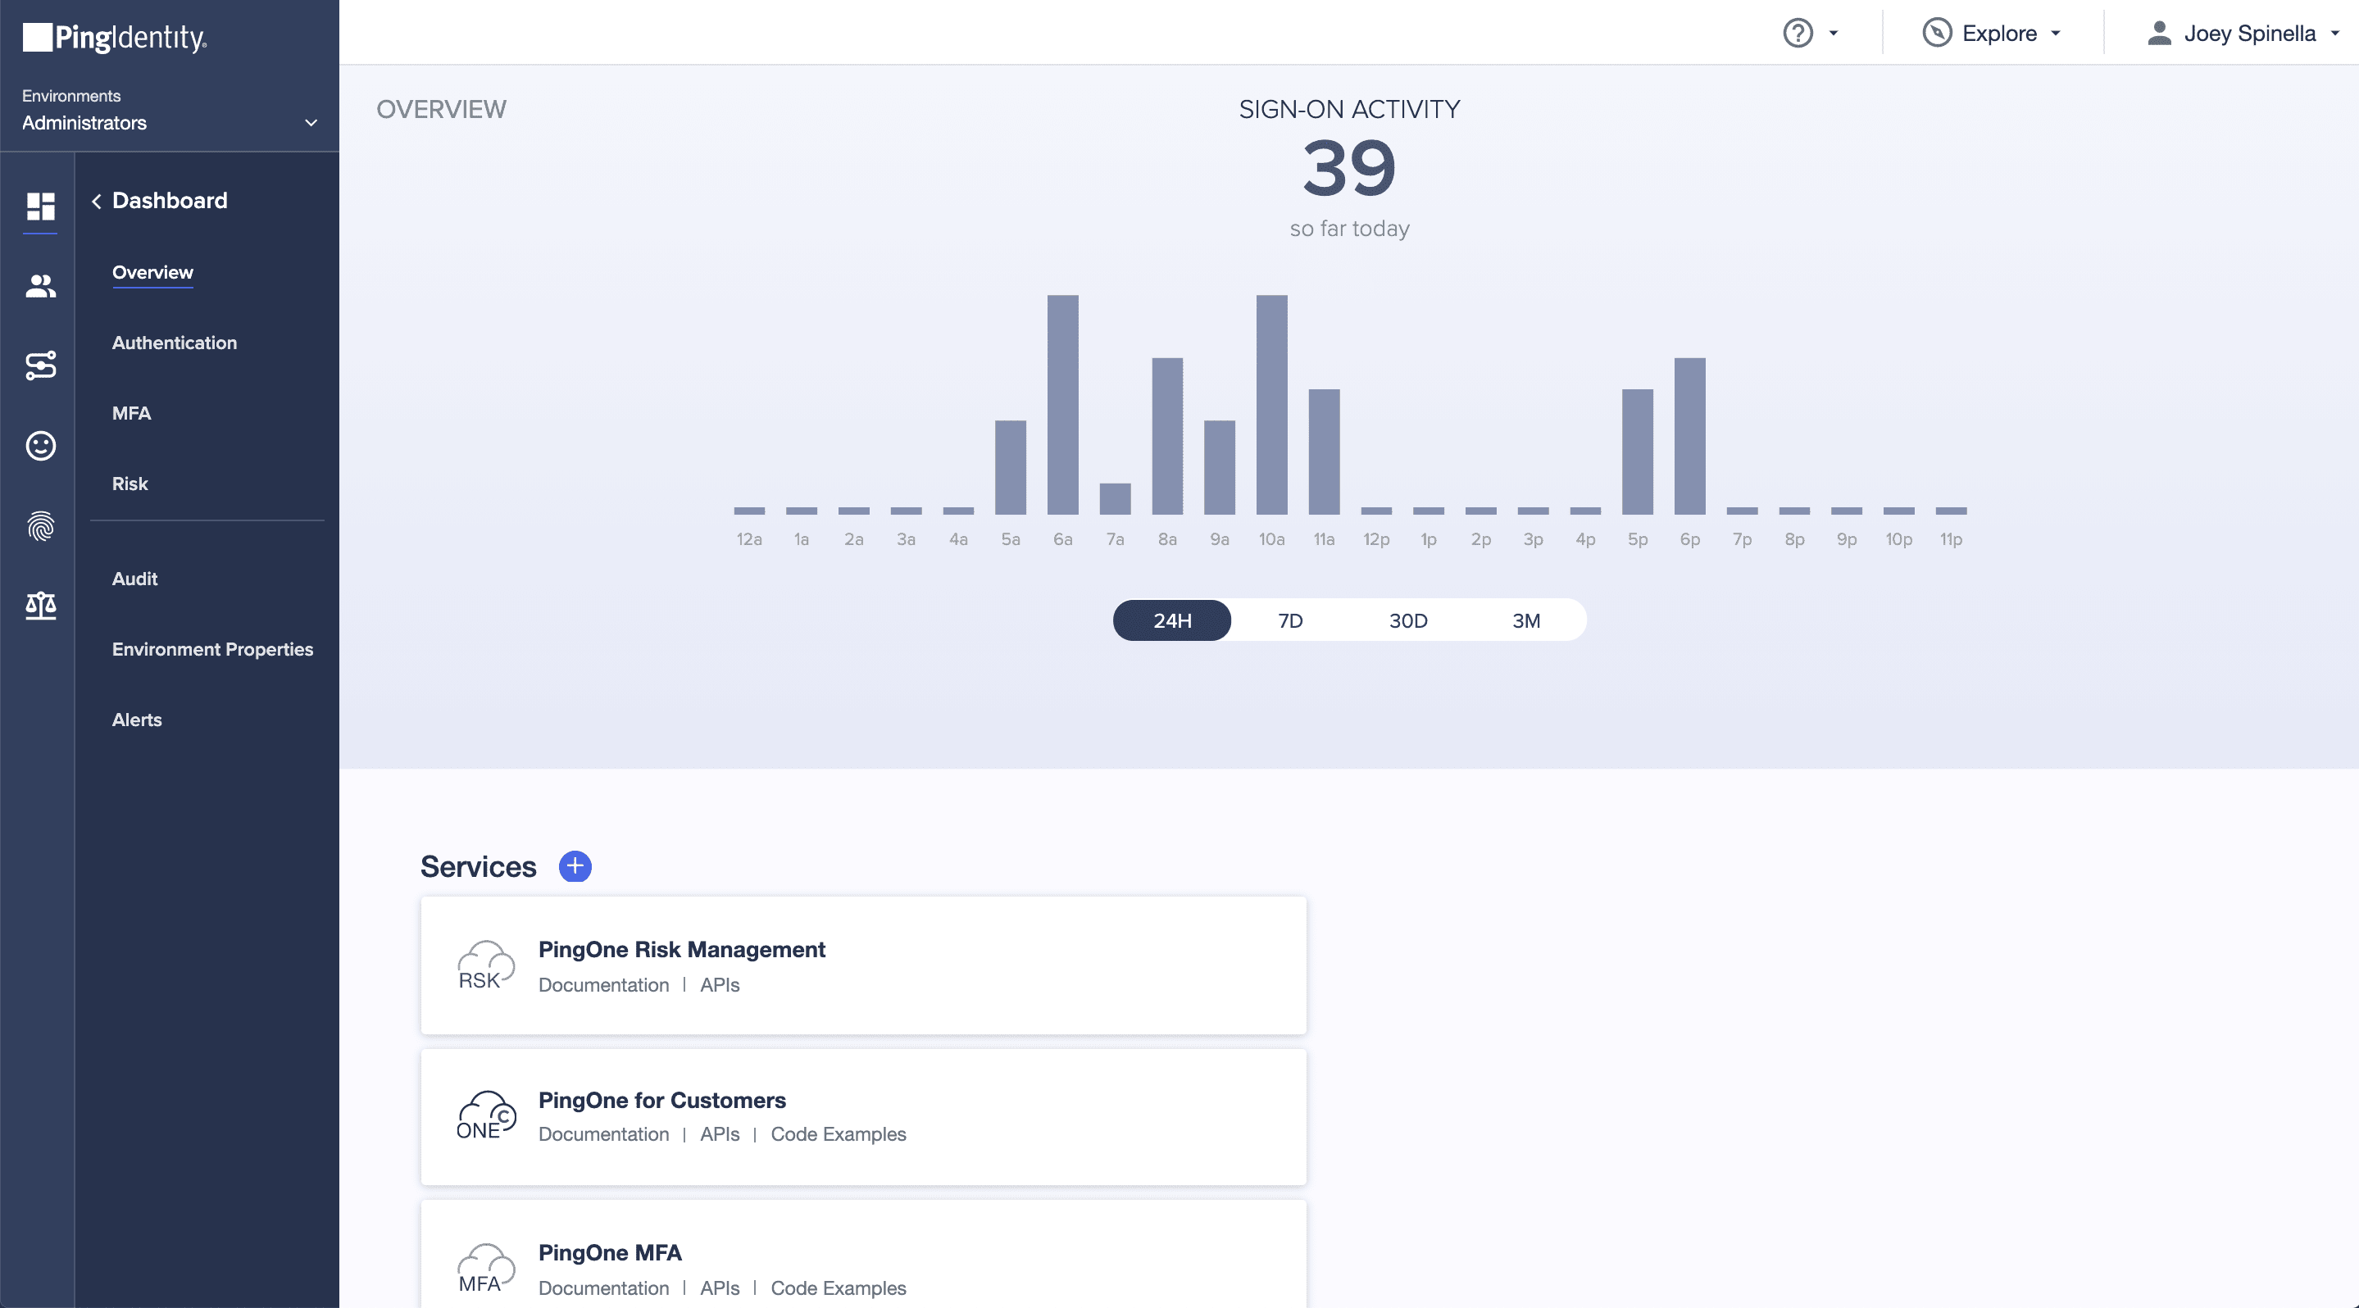Open the Explore dropdown menu
Screen dimensions: 2359x1308
pos(1991,33)
